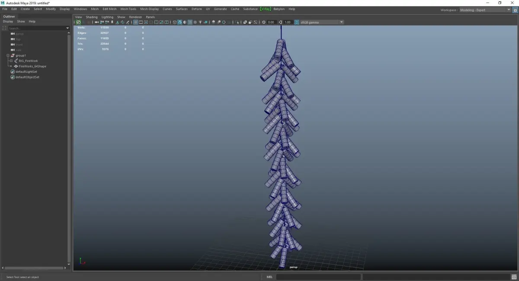The width and height of the screenshot is (519, 281).
Task: Click the Use All Lights bulb icon
Action: (x=200, y=22)
